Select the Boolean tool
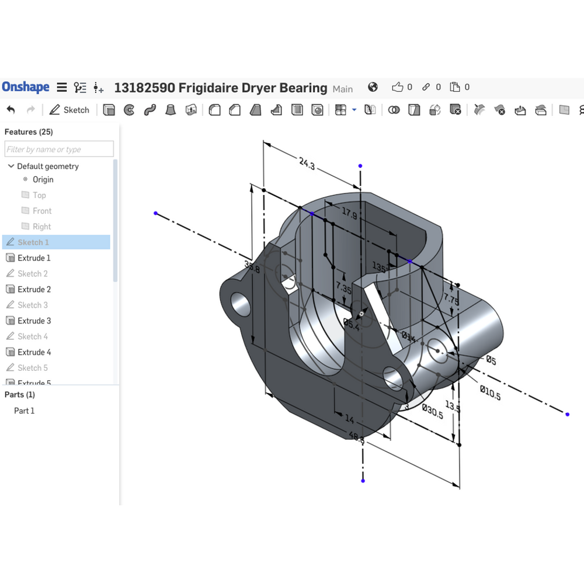This screenshot has height=584, width=584. coord(394,110)
